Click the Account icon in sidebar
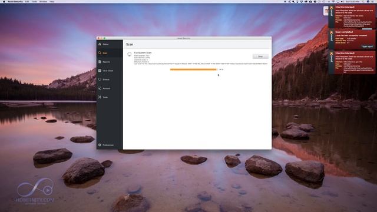The width and height of the screenshot is (377, 212). pos(100,88)
